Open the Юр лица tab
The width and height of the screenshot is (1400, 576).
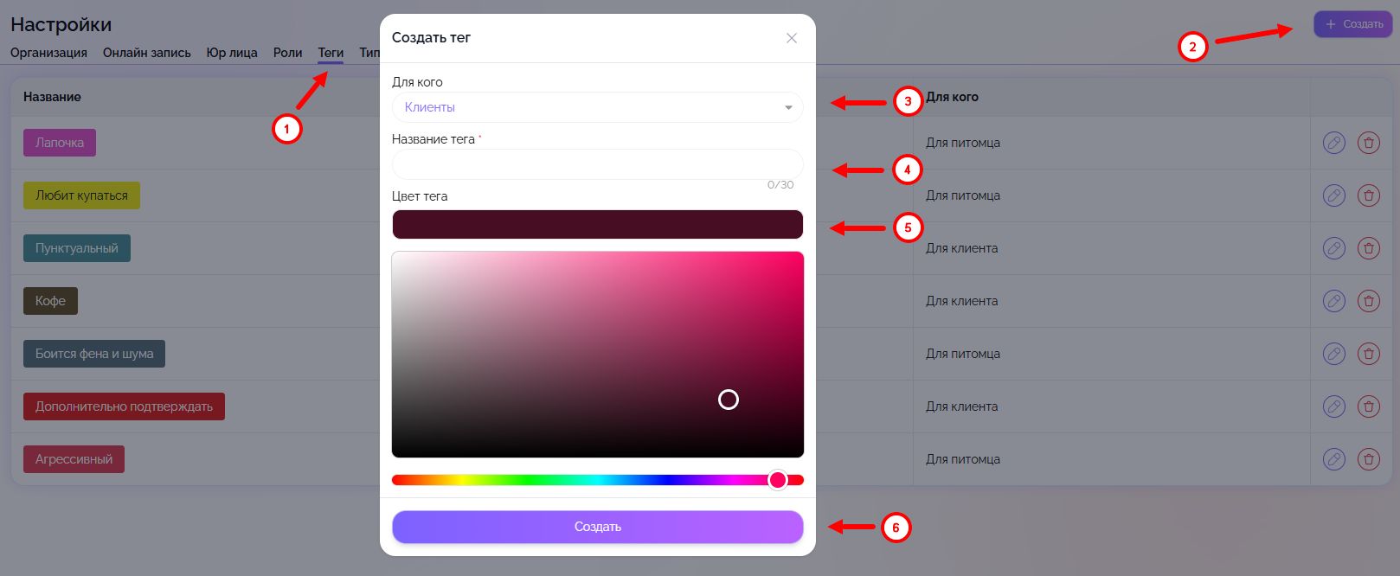[232, 53]
